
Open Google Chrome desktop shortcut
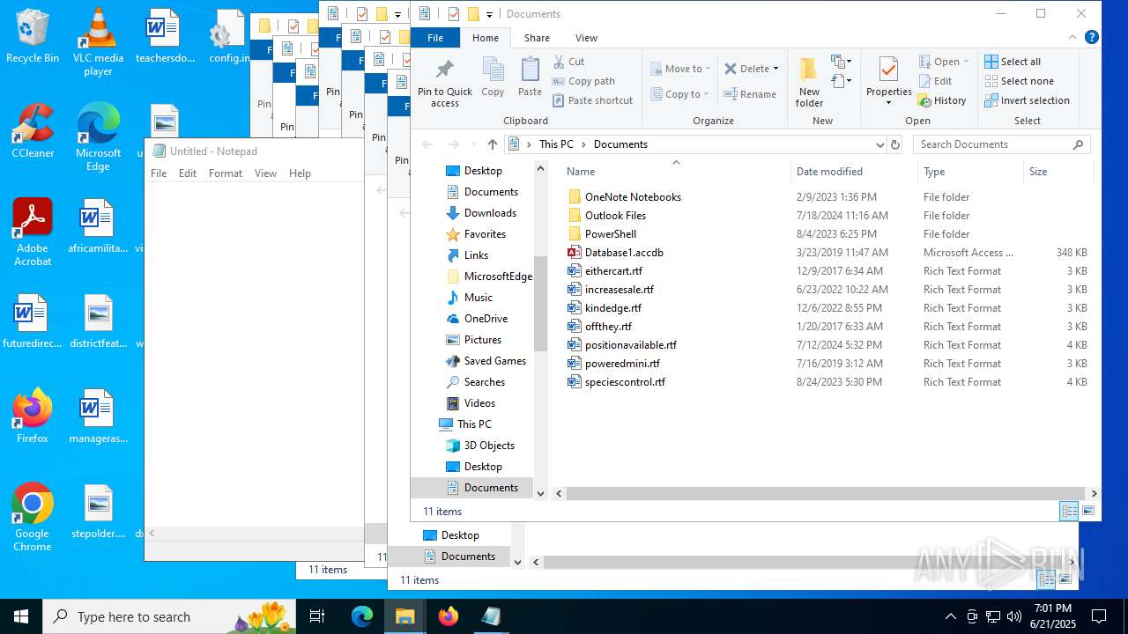pyautogui.click(x=33, y=518)
